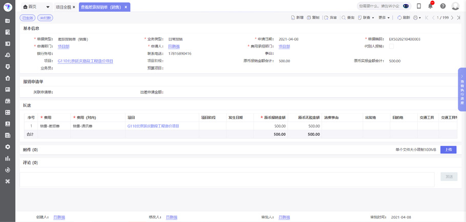Switch to the 首页 home tab
466x222 pixels.
[32, 7]
